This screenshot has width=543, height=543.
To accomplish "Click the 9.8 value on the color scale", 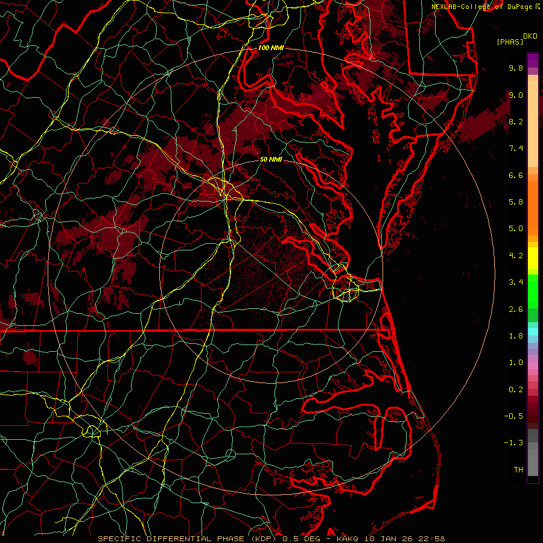I will tap(516, 68).
